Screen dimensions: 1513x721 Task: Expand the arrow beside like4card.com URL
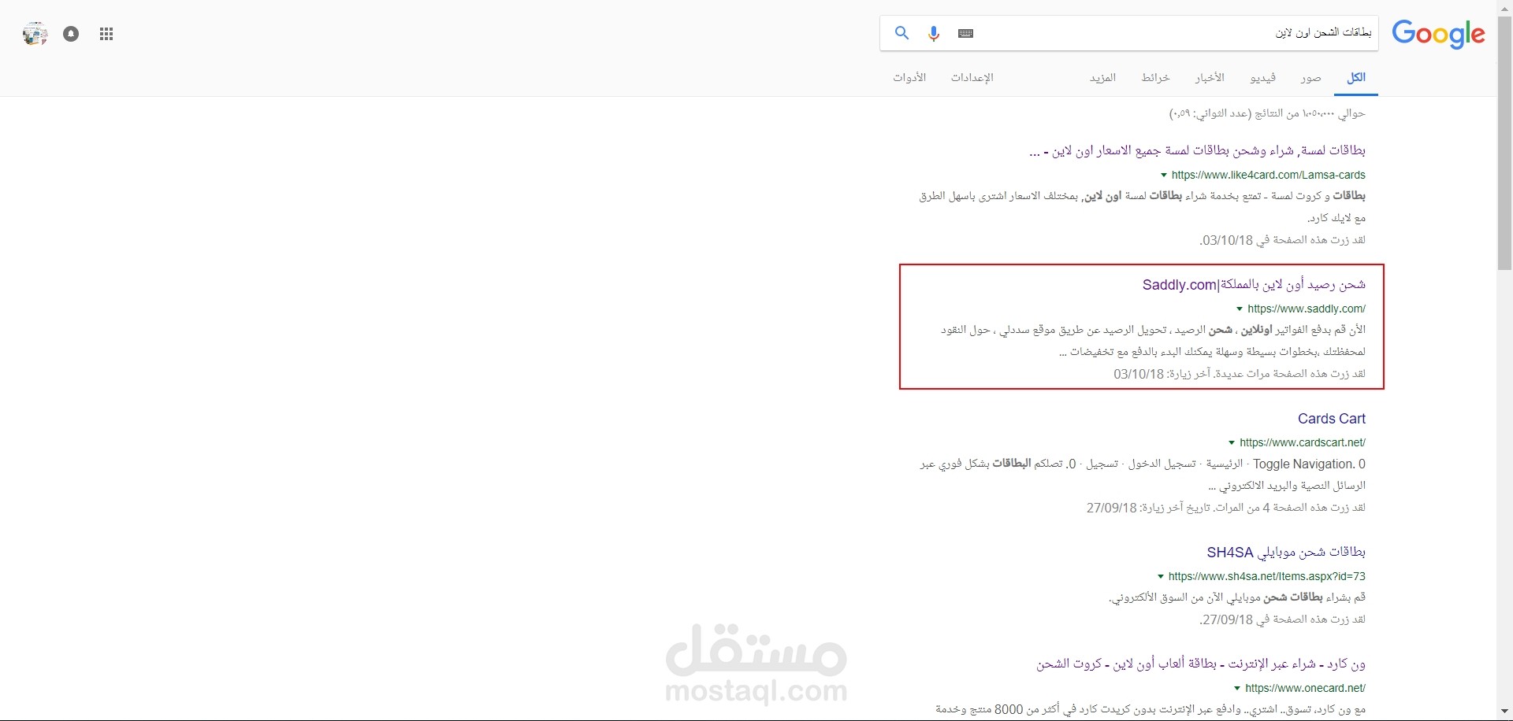[1164, 176]
